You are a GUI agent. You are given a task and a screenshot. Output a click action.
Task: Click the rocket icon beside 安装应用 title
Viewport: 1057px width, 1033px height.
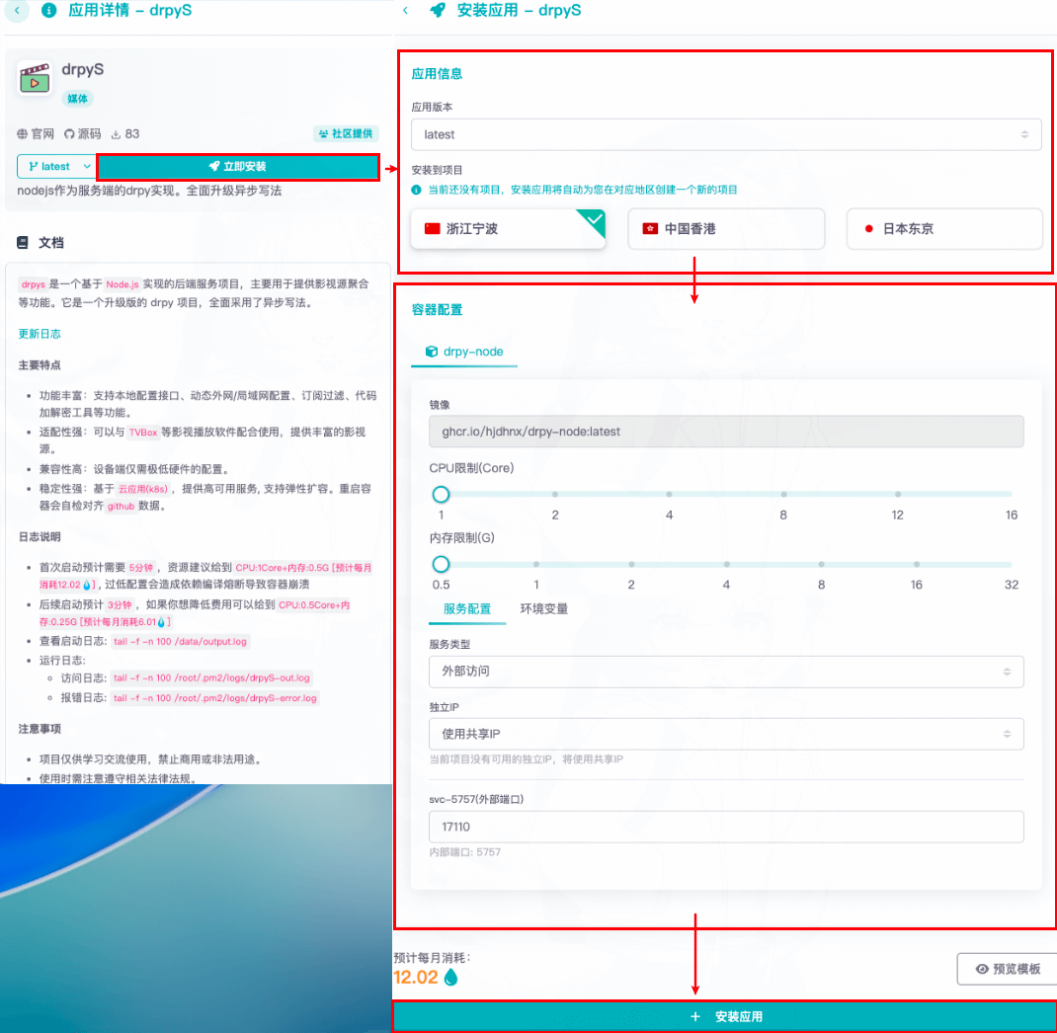click(x=438, y=11)
